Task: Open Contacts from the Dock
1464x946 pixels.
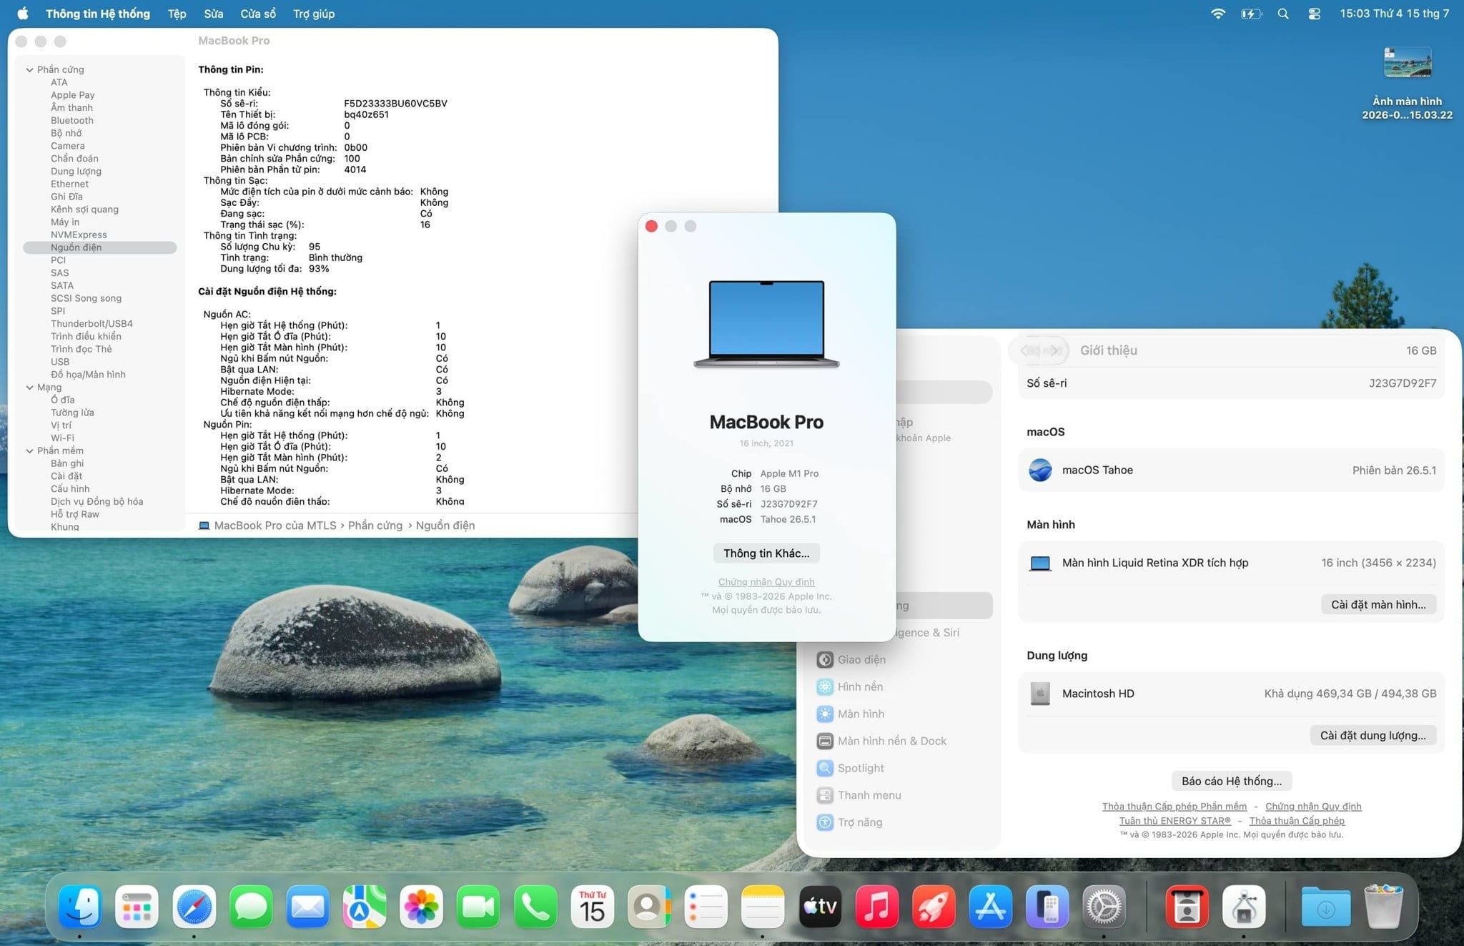Action: coord(649,907)
